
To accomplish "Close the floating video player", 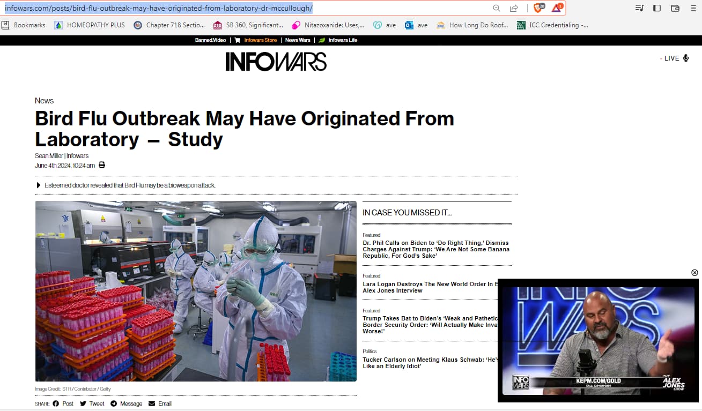I will tap(694, 273).
